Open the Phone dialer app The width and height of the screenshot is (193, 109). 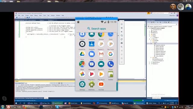coord(111,64)
